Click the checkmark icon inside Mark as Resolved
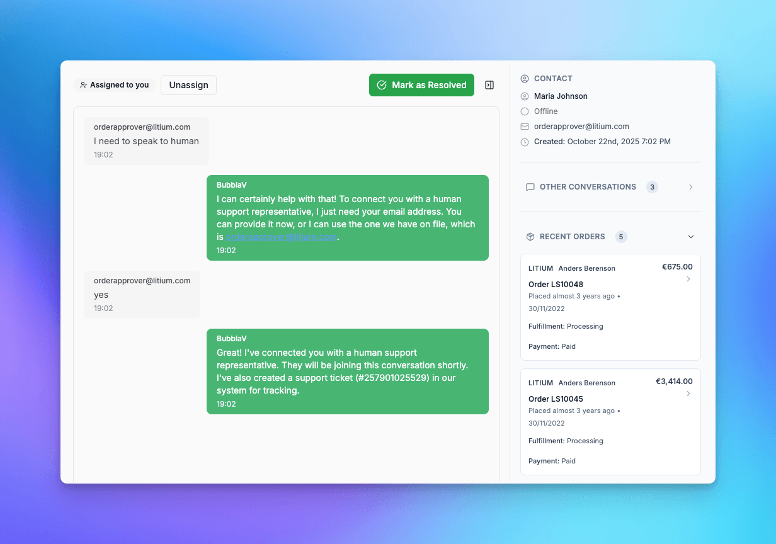 pyautogui.click(x=382, y=84)
